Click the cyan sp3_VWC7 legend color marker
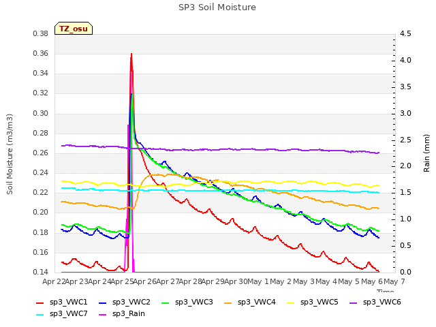 [x=40, y=315]
